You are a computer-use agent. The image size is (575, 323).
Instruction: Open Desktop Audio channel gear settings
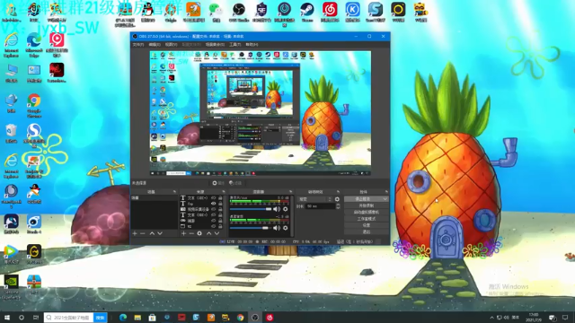(286, 228)
